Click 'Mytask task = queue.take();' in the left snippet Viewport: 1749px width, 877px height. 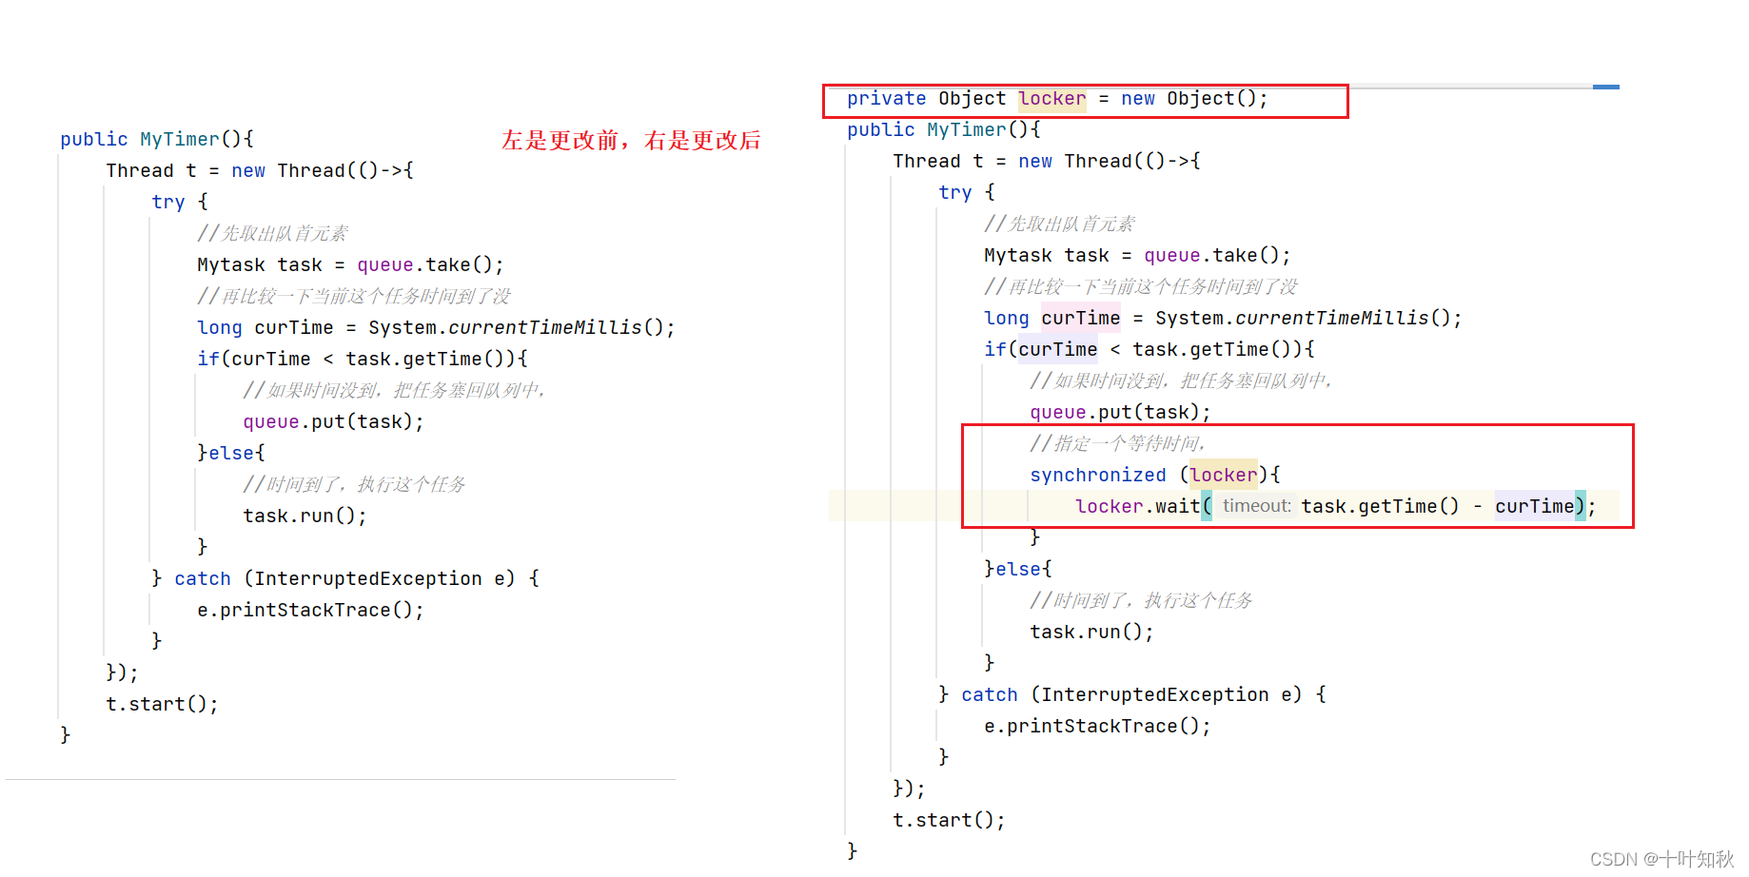point(350,265)
